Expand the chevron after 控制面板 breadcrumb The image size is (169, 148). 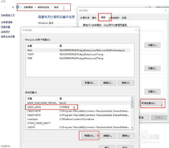(35, 7)
